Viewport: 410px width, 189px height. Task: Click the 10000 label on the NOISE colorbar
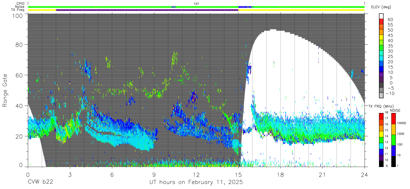402,123
